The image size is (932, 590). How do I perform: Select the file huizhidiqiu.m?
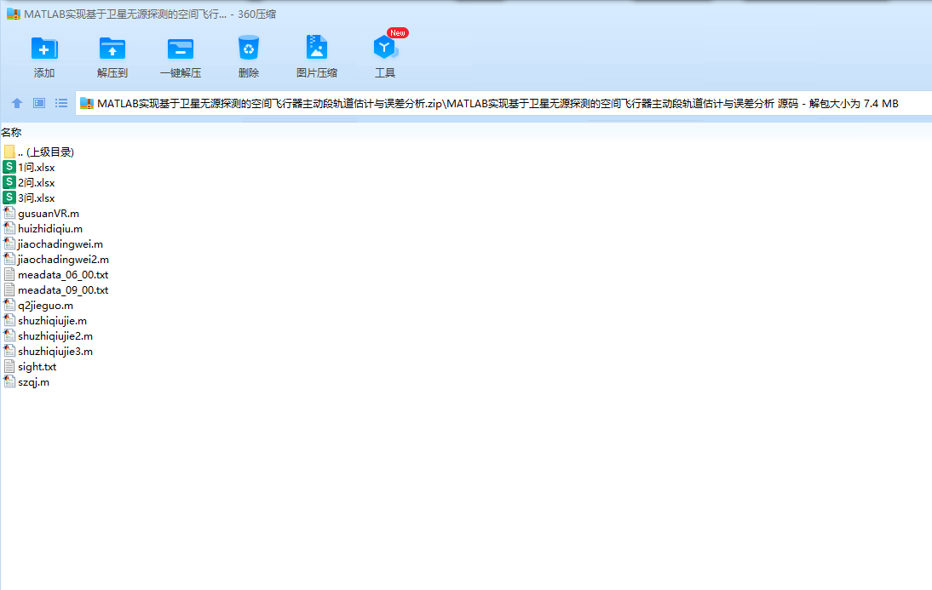pos(43,229)
